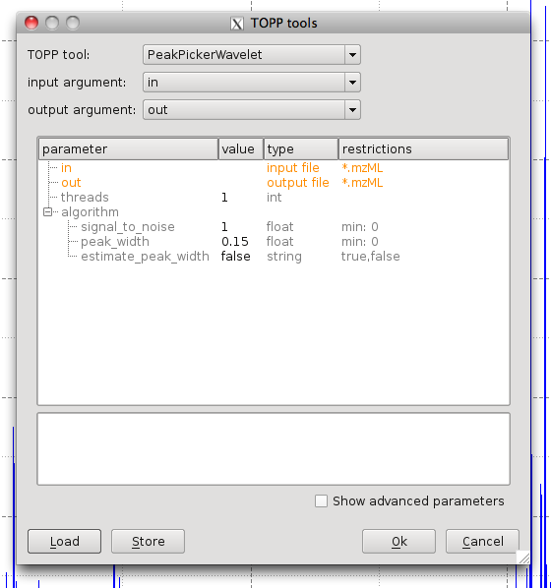Click the 'restrictions' column header
Viewport: 551px width, 588px height.
pos(423,148)
